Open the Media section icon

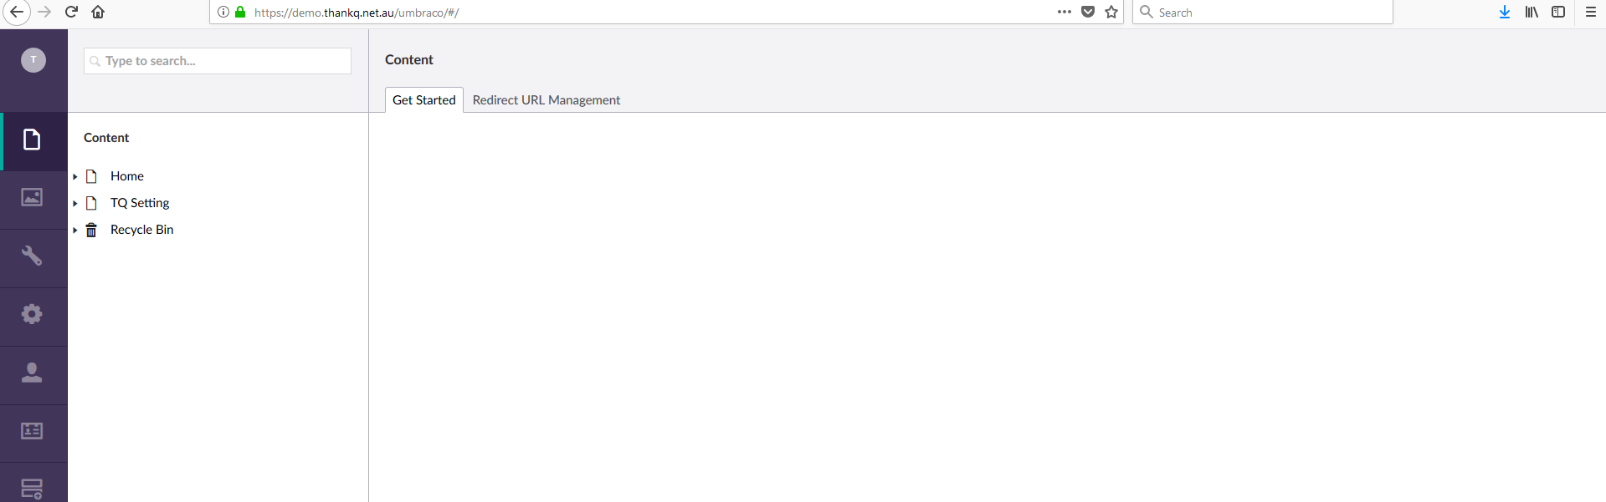(32, 198)
